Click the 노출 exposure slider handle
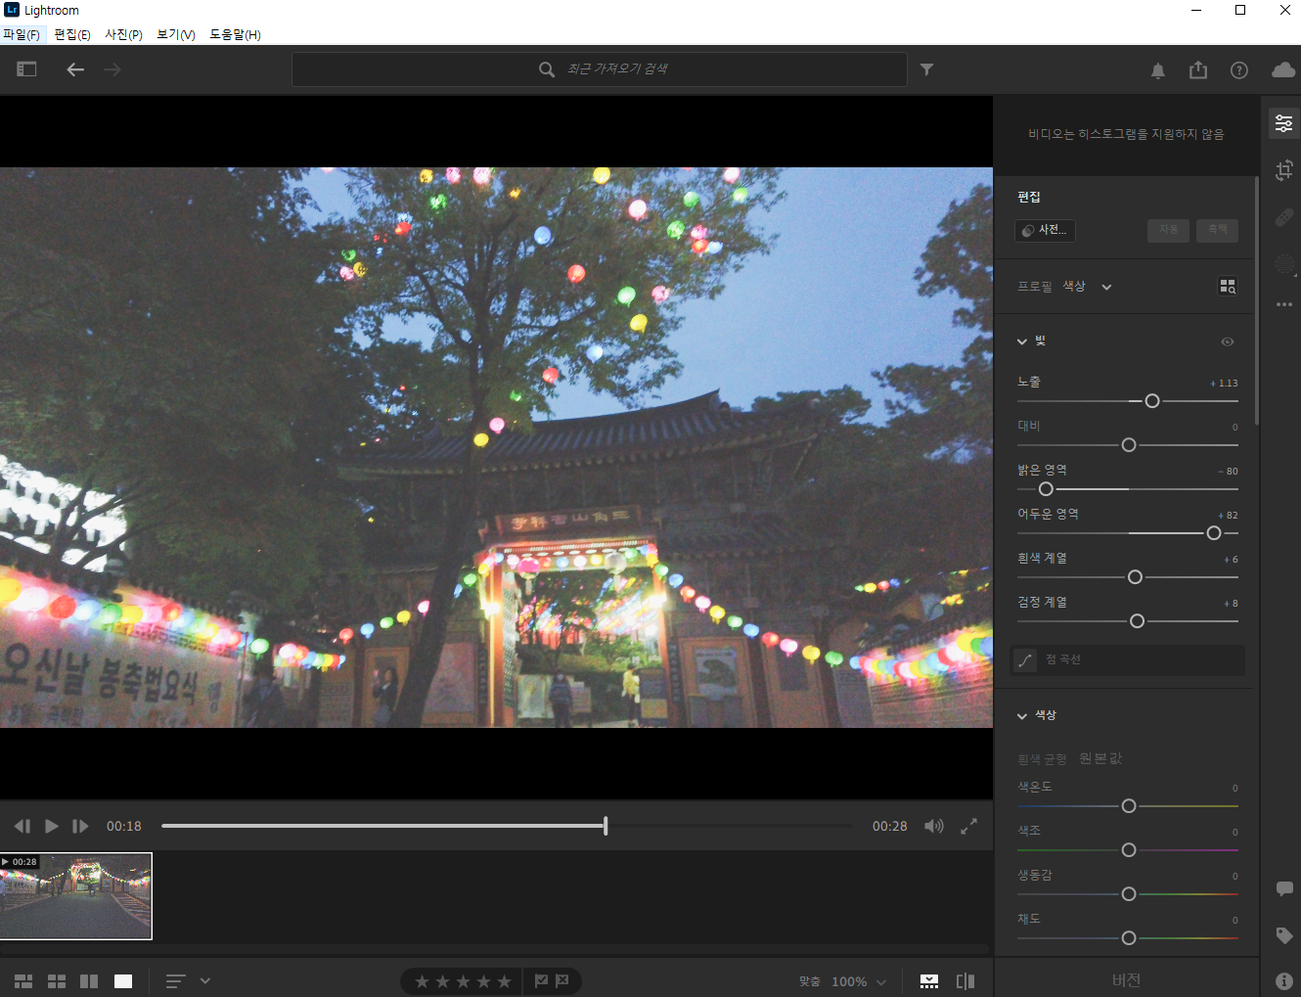The image size is (1301, 997). pos(1152,401)
